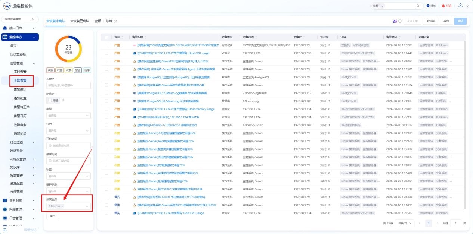The image size is (473, 234).
Task: Open the user profile icon
Action: [460, 6]
